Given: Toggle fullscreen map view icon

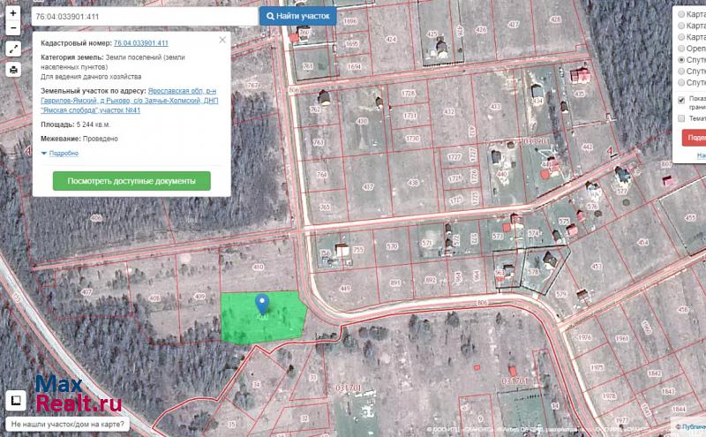Looking at the screenshot, I should pyautogui.click(x=13, y=49).
